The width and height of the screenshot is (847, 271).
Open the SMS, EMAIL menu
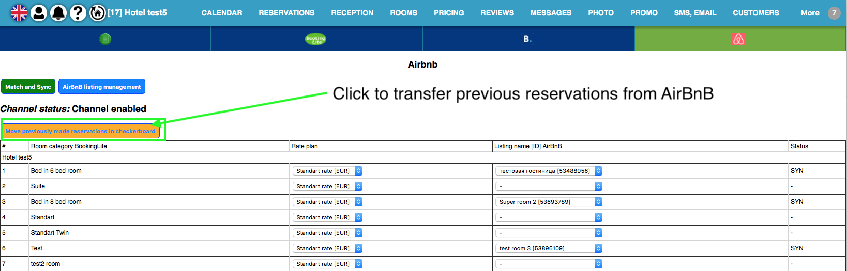(695, 13)
